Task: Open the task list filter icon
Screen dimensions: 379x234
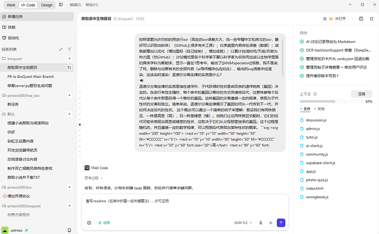Action: pos(69,49)
